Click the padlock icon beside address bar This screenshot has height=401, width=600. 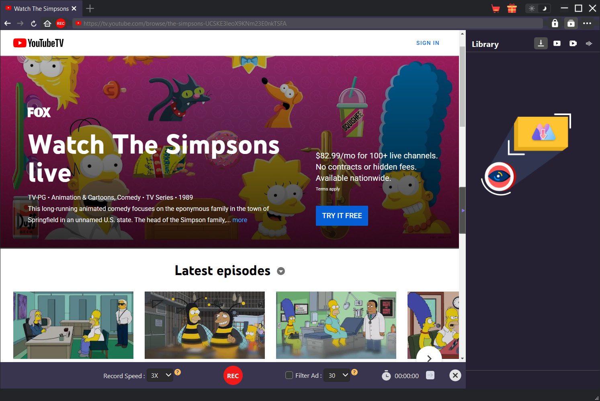click(x=555, y=23)
